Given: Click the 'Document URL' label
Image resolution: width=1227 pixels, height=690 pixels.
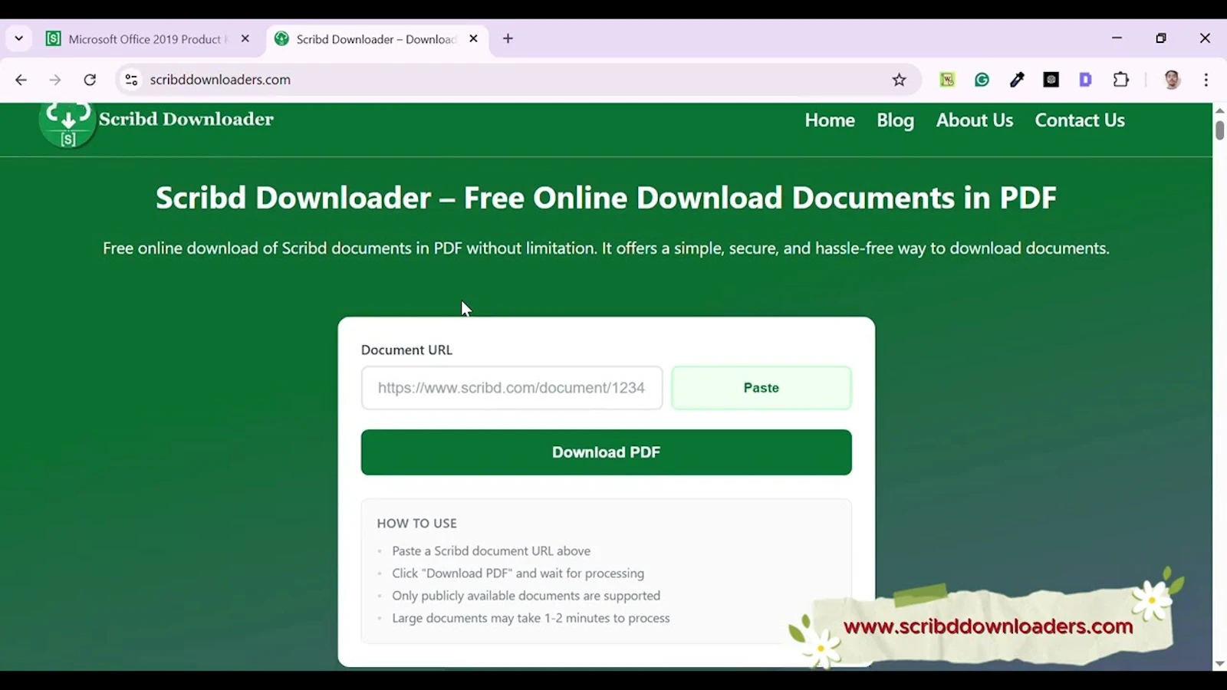Looking at the screenshot, I should 406,350.
